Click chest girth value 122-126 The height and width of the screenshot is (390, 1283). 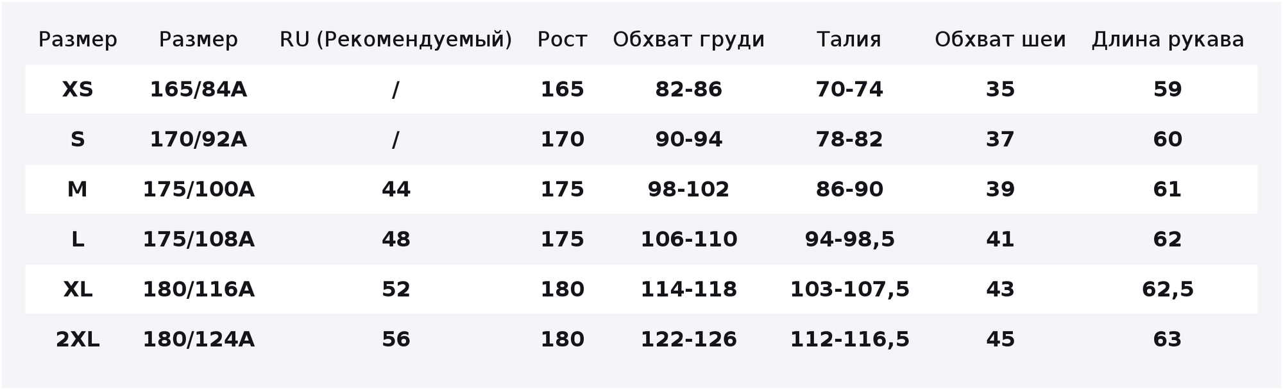click(x=689, y=339)
